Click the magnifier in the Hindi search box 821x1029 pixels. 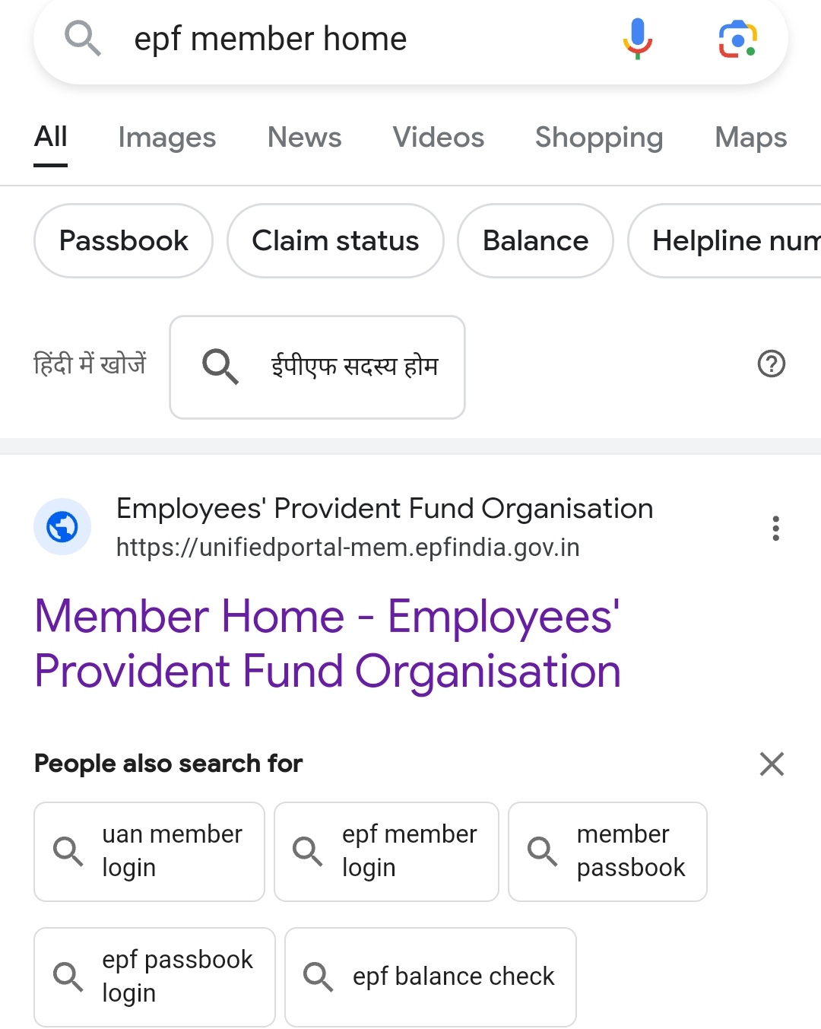pyautogui.click(x=220, y=367)
